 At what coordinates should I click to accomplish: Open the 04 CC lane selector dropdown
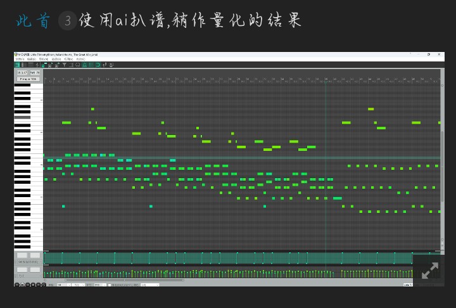tap(29, 262)
